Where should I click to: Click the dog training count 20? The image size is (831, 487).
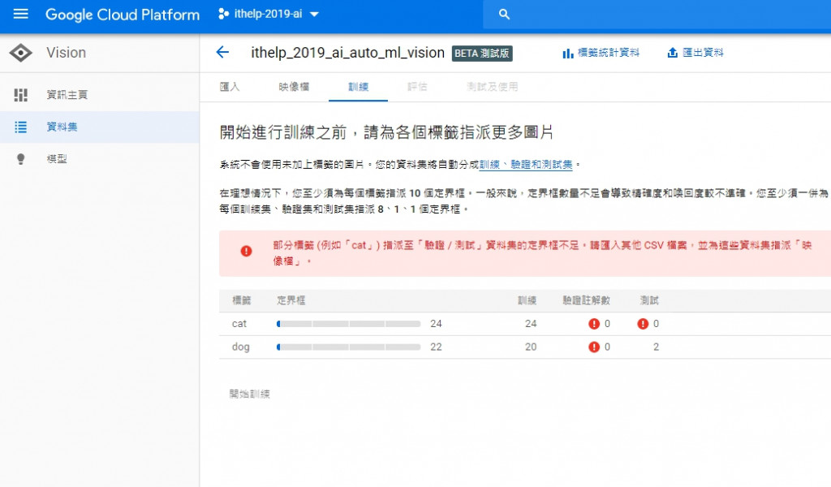point(531,347)
